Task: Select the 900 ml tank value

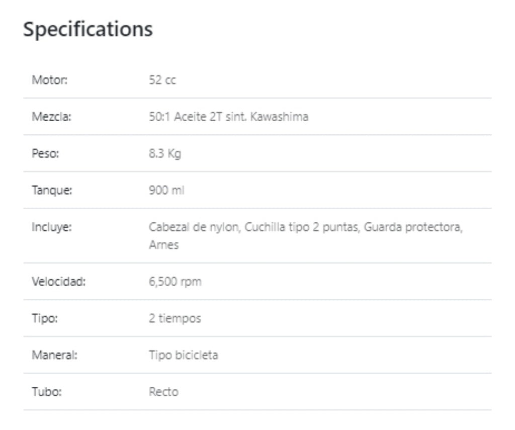Action: 166,190
